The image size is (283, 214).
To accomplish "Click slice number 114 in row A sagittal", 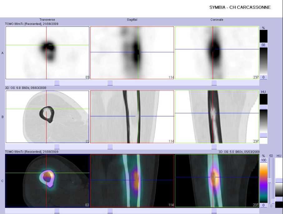I will (171, 77).
